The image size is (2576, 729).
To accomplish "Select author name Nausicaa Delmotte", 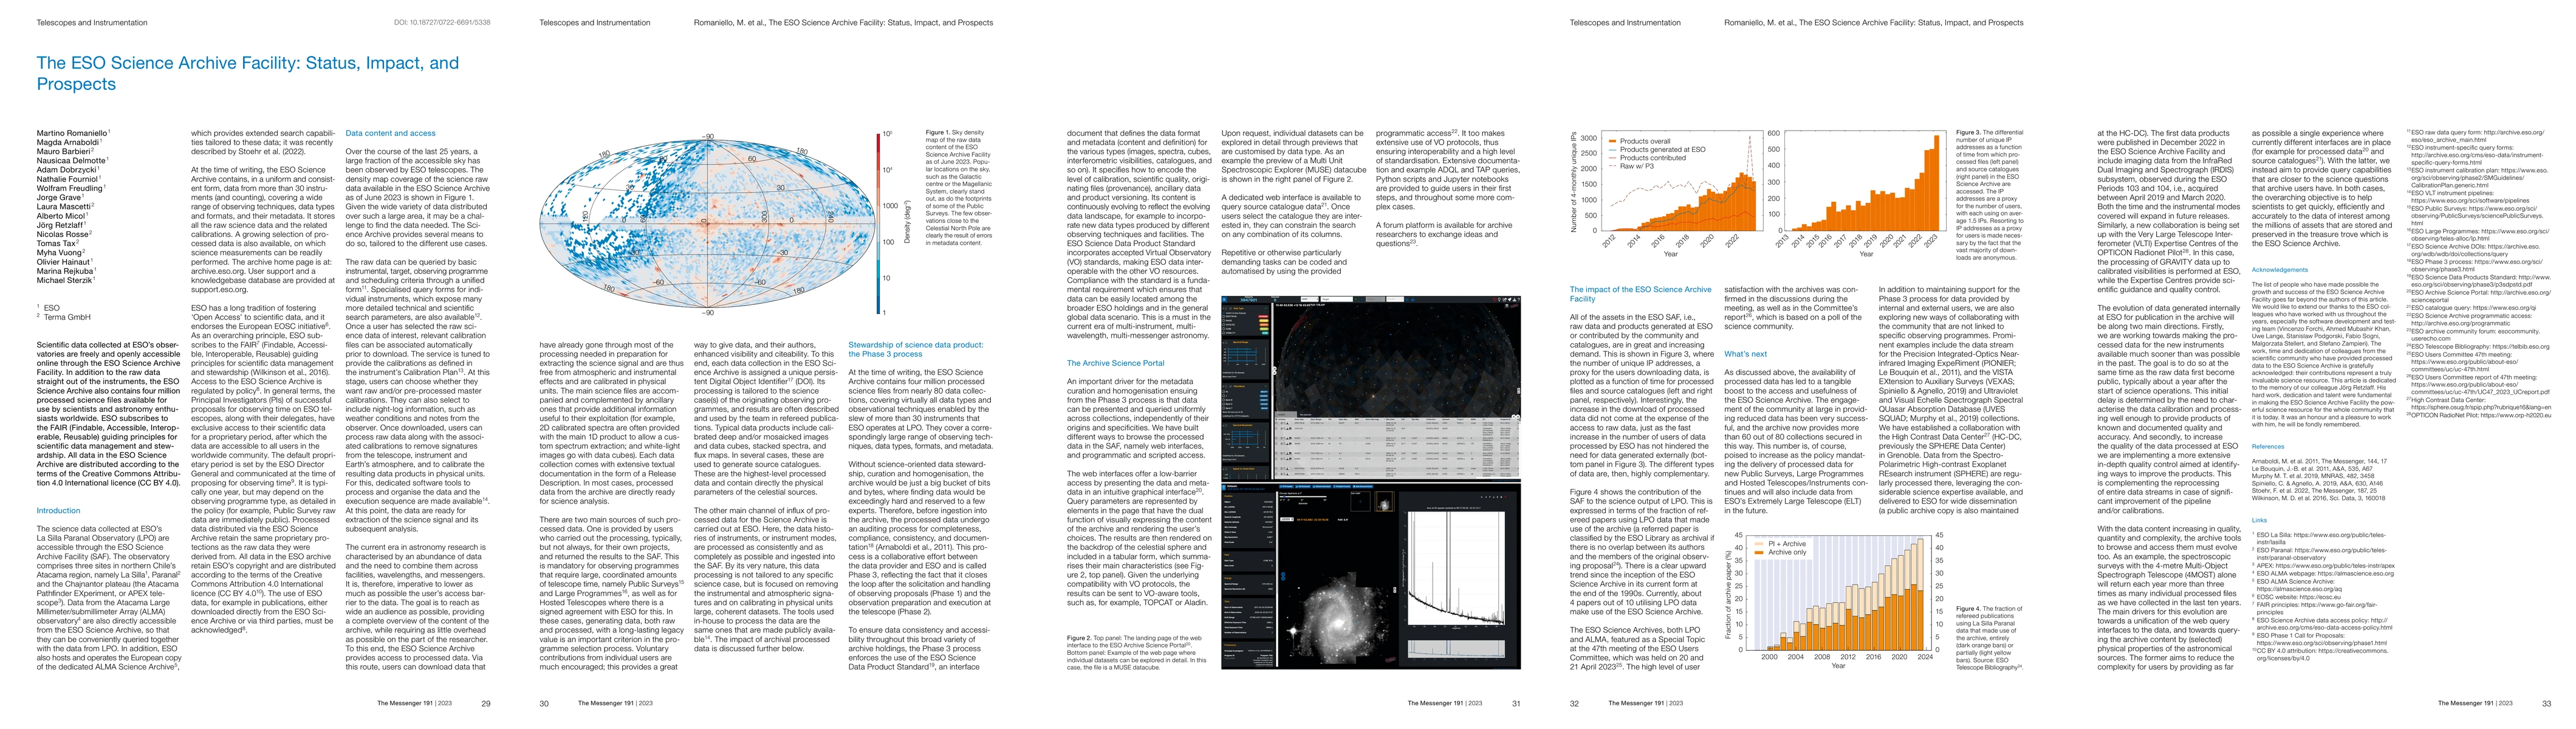I will tap(72, 160).
